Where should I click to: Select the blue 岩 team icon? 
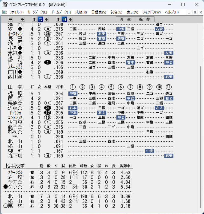pos(40,19)
